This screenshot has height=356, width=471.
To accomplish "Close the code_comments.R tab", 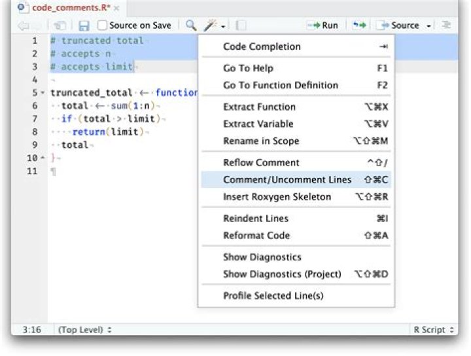I will tap(116, 9).
